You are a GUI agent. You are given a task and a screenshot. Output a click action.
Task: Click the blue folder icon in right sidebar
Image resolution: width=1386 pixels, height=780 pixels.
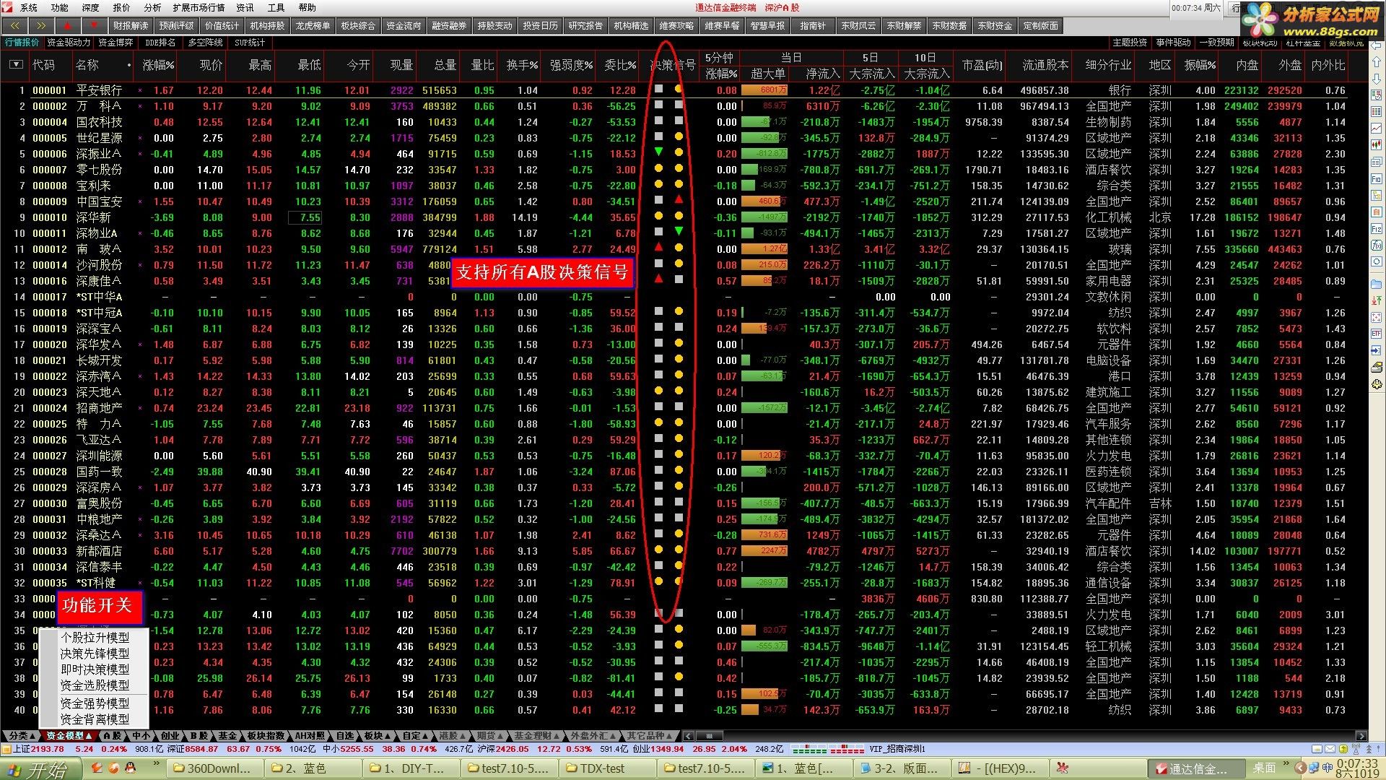1377,284
